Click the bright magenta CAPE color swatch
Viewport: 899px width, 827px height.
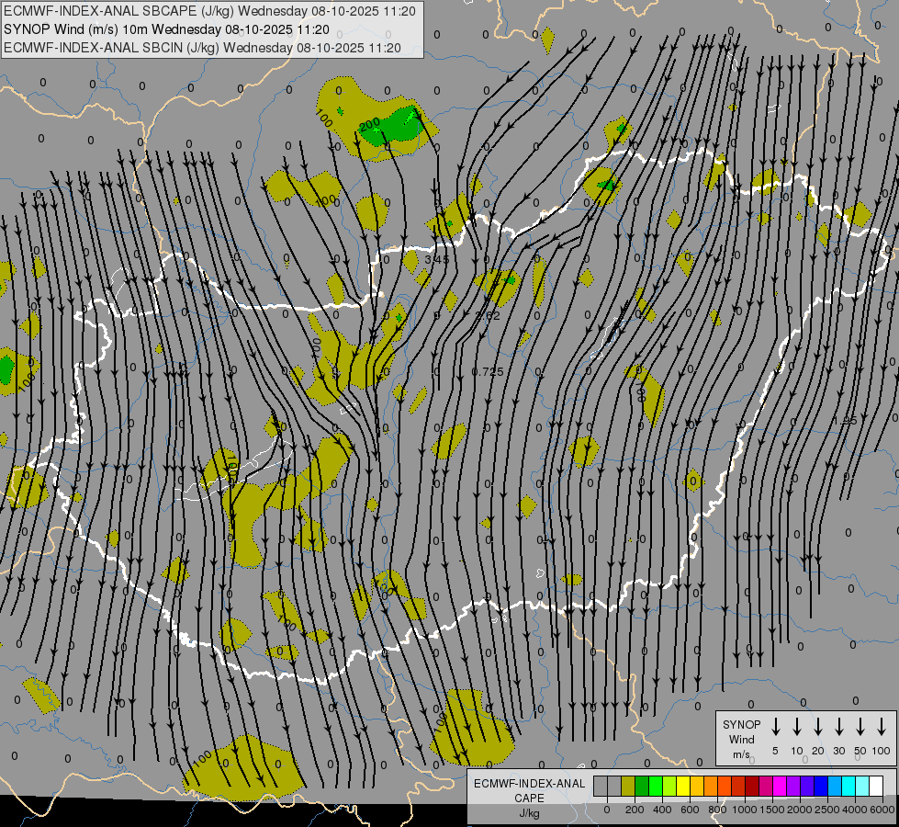coord(780,787)
